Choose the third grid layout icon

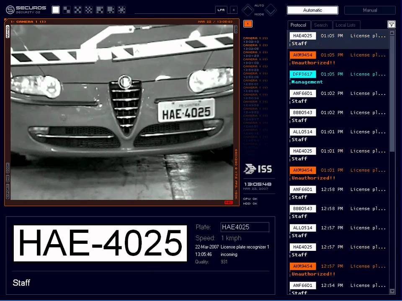[x=77, y=10]
